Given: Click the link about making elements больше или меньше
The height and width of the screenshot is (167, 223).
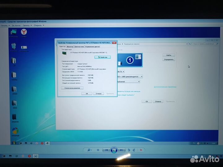Looking at the screenshot, I should 129,91.
